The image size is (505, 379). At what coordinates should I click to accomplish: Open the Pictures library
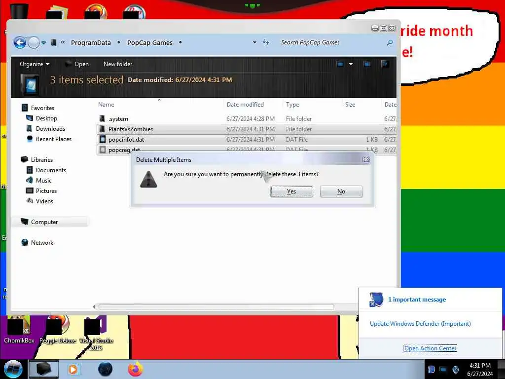[46, 191]
